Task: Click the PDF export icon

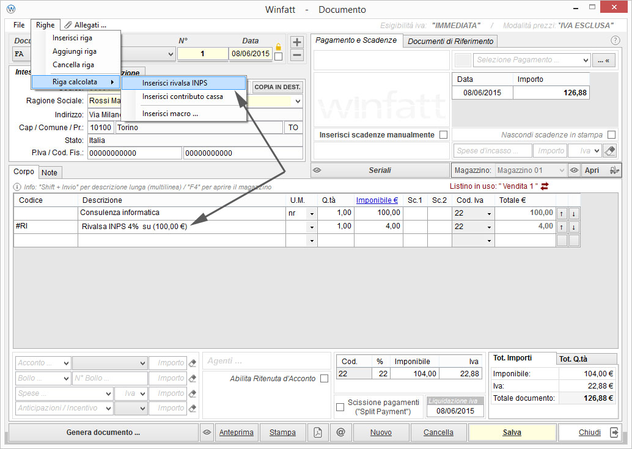Action: 318,433
